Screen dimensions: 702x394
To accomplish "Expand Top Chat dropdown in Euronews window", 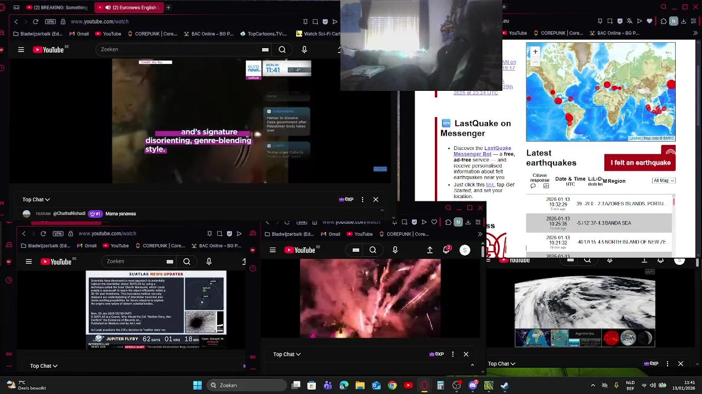I will pos(36,200).
